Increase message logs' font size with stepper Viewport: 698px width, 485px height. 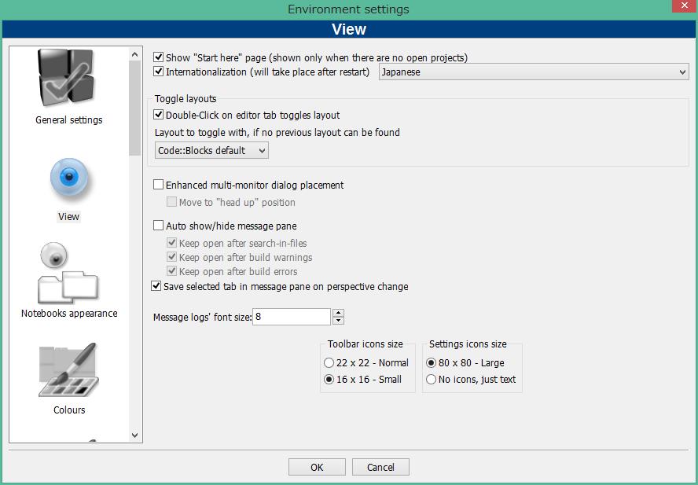pos(338,313)
